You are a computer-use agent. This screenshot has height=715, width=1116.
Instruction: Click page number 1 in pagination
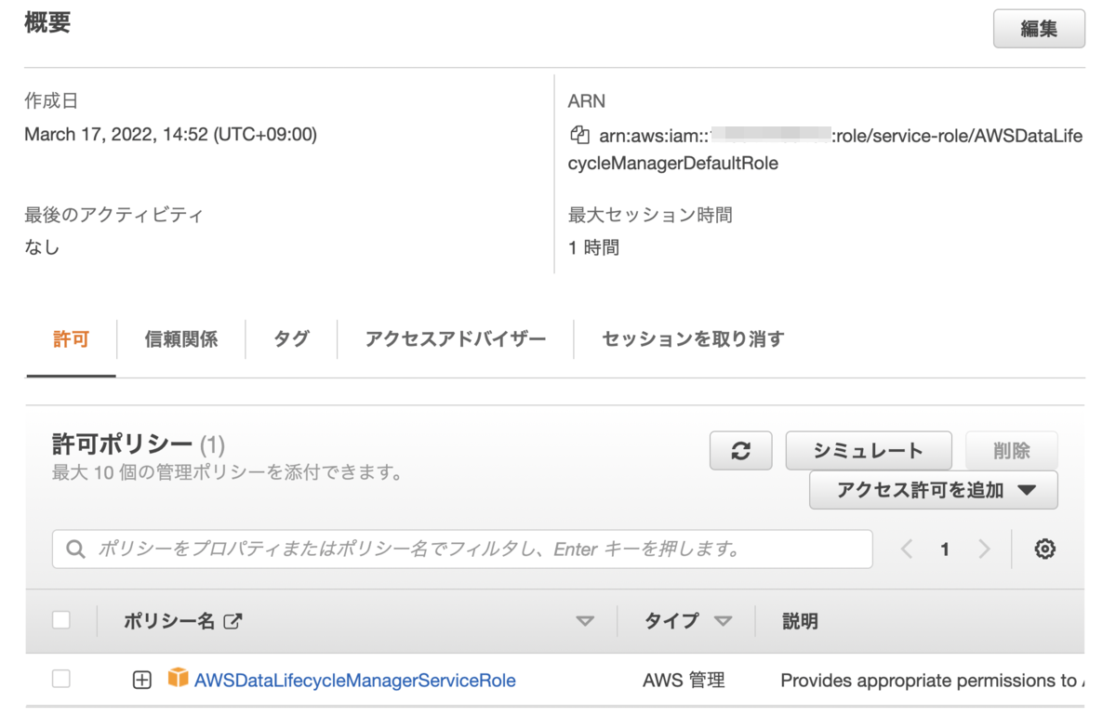945,549
